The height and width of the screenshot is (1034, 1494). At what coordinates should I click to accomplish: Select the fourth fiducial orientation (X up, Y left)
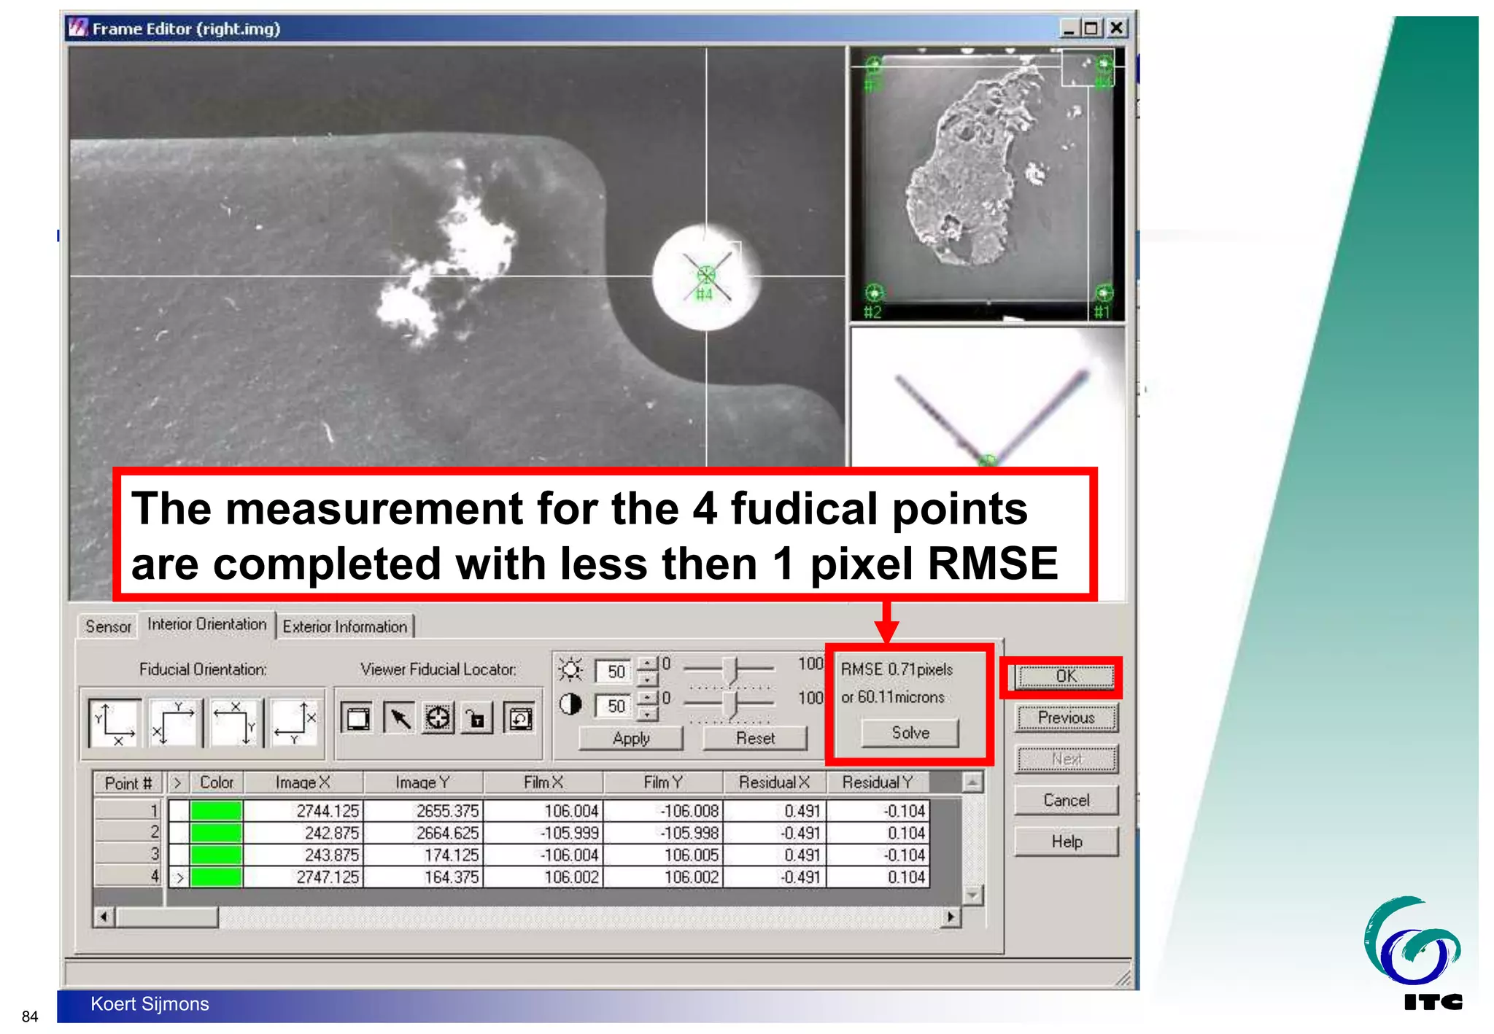coord(295,722)
